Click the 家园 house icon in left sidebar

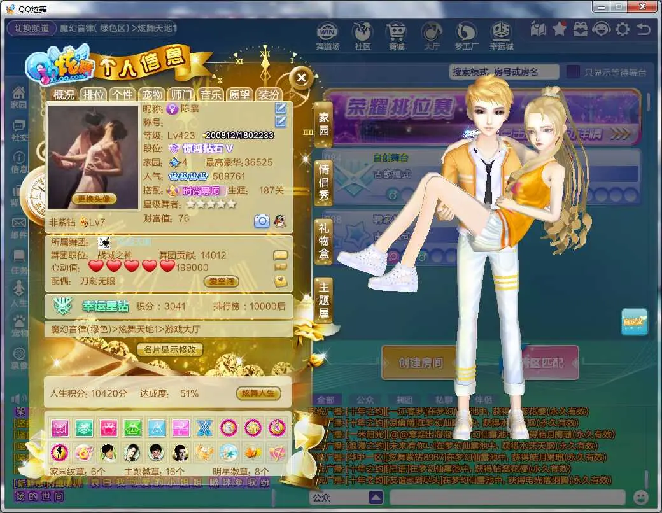[x=18, y=97]
